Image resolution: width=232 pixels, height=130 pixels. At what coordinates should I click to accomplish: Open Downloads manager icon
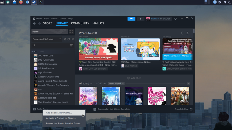(x=95, y=109)
